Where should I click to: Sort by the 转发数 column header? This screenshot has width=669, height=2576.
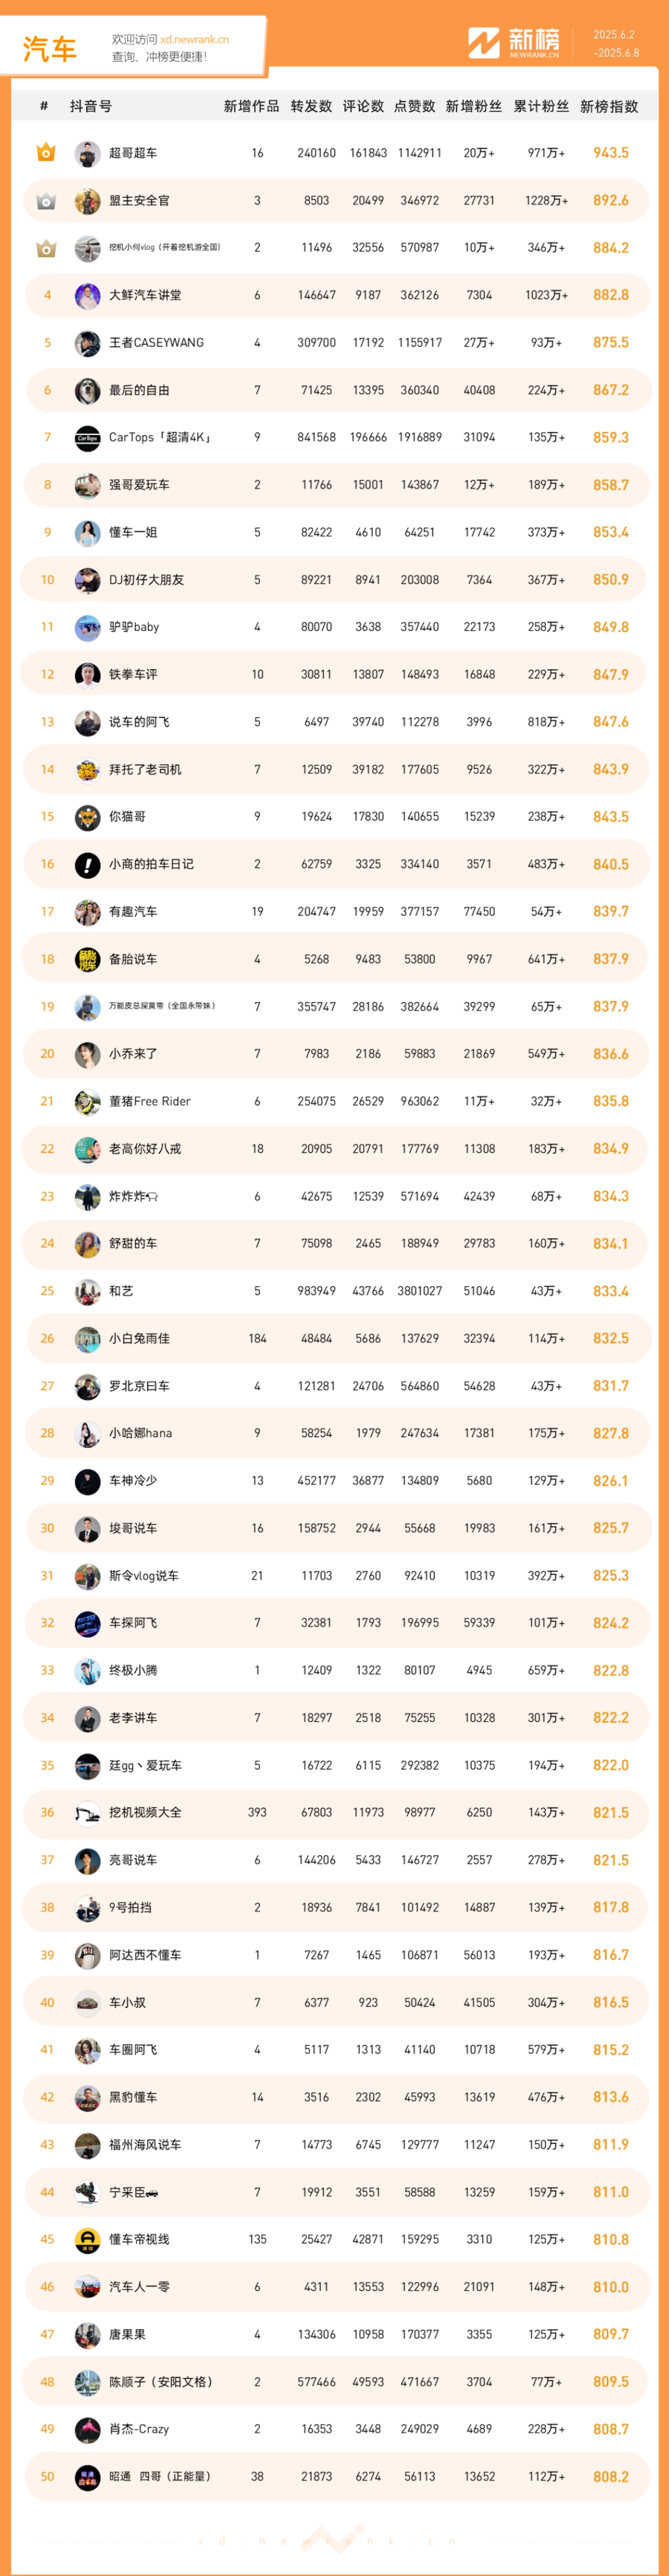click(311, 106)
